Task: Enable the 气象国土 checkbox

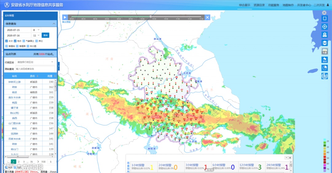Action: 24,41
